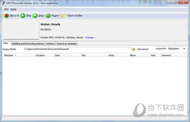Sort the list by Filename column
This screenshot has width=190, height=122.
click(x=19, y=55)
